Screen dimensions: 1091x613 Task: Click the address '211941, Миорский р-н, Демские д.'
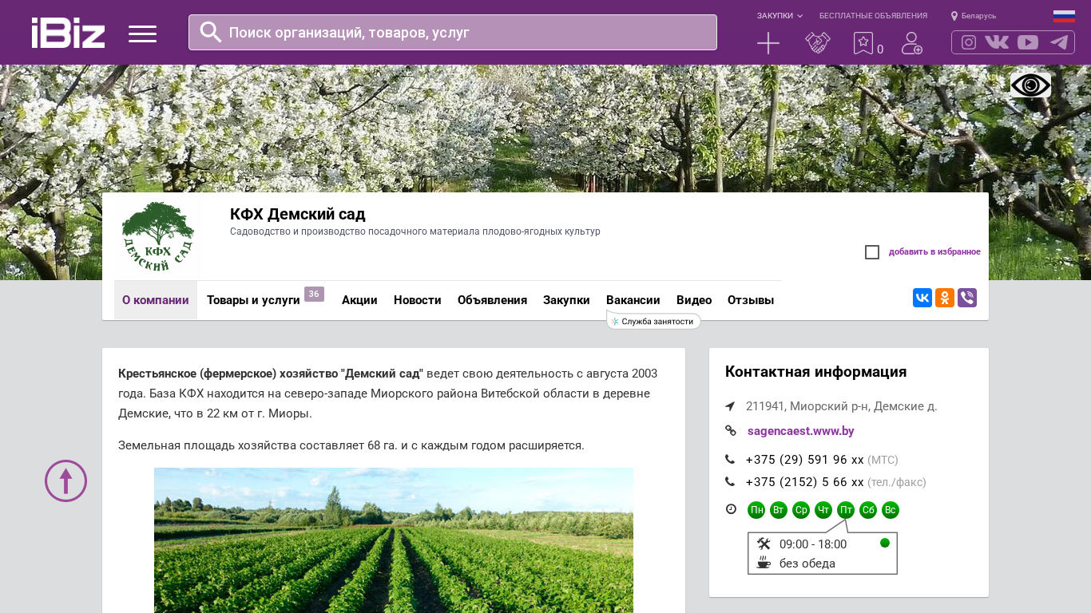(842, 406)
